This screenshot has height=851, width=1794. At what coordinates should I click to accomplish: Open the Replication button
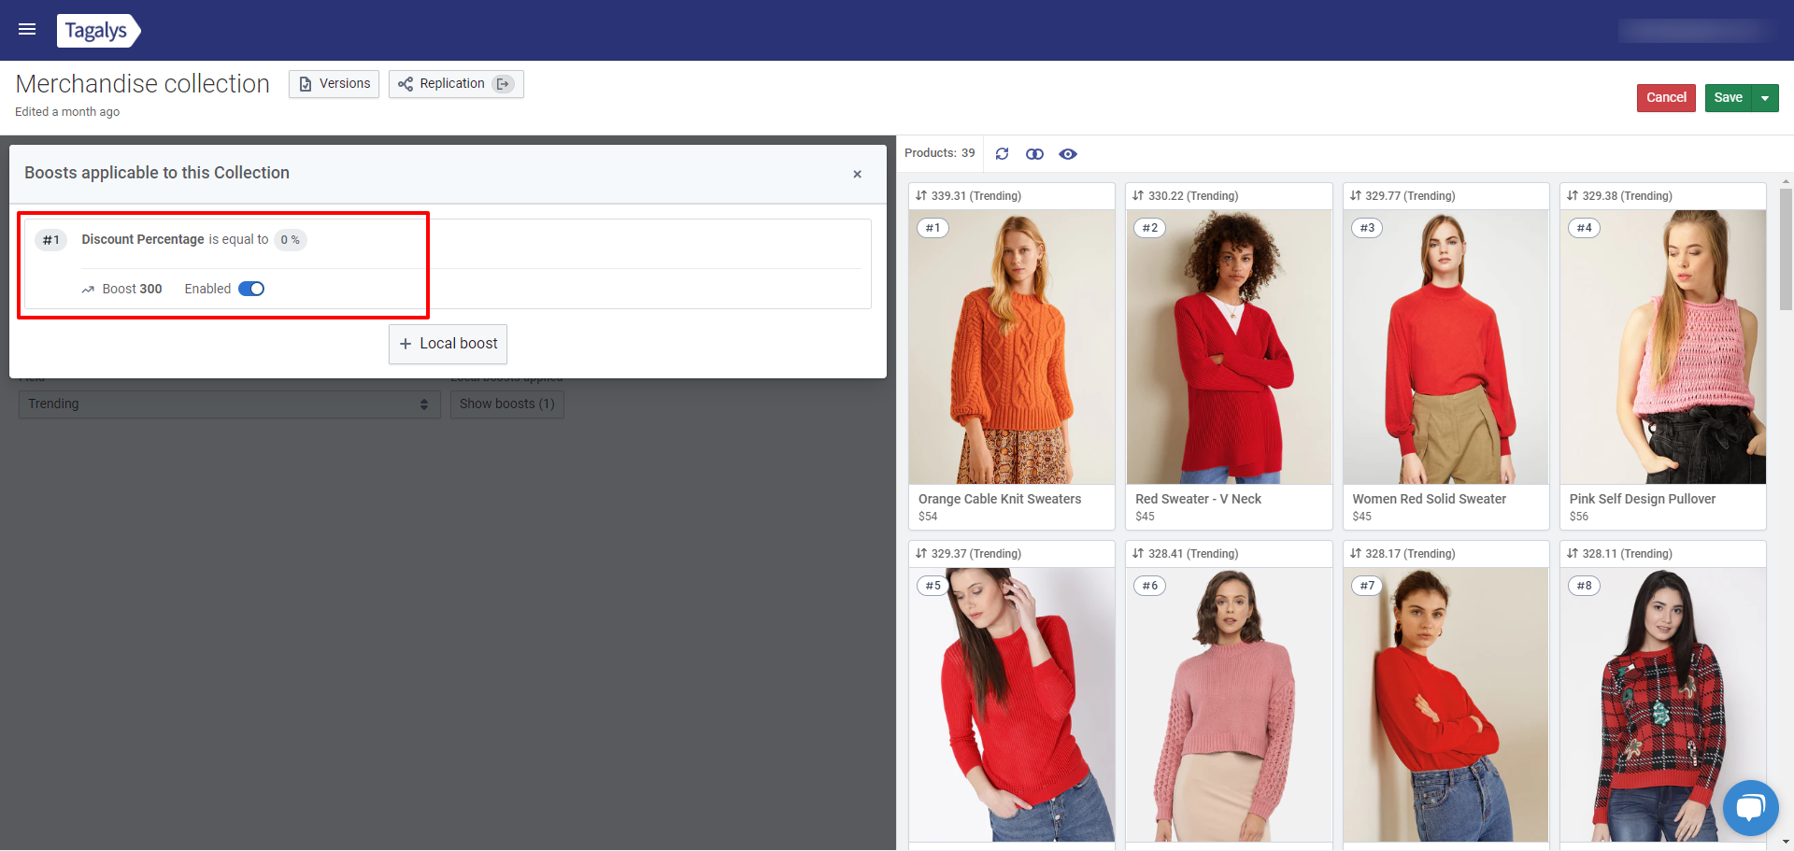click(456, 84)
